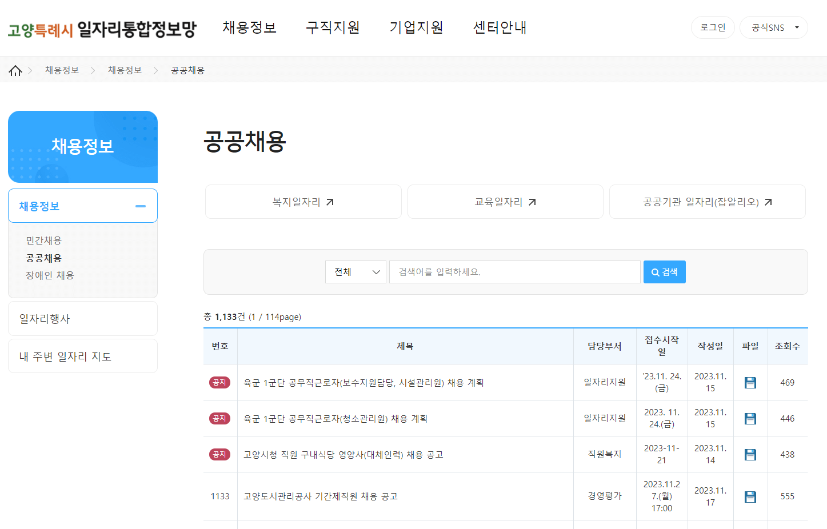Viewport: 827px width, 529px height.
Task: Click the view count 555 cell
Action: coord(788,496)
